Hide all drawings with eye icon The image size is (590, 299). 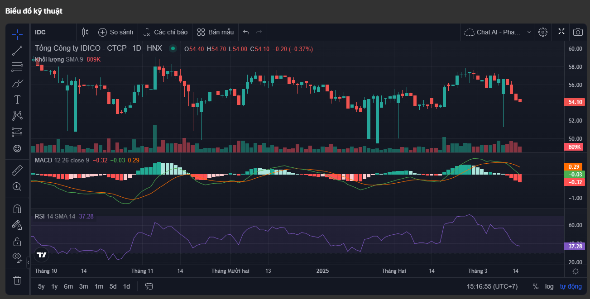[17, 257]
